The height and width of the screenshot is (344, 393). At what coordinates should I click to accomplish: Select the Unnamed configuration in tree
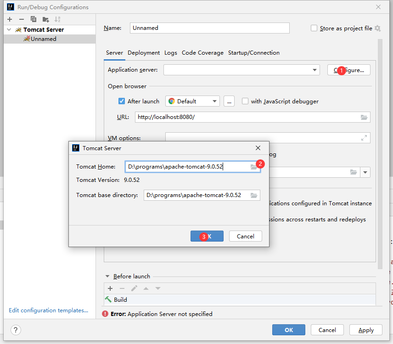50,39
